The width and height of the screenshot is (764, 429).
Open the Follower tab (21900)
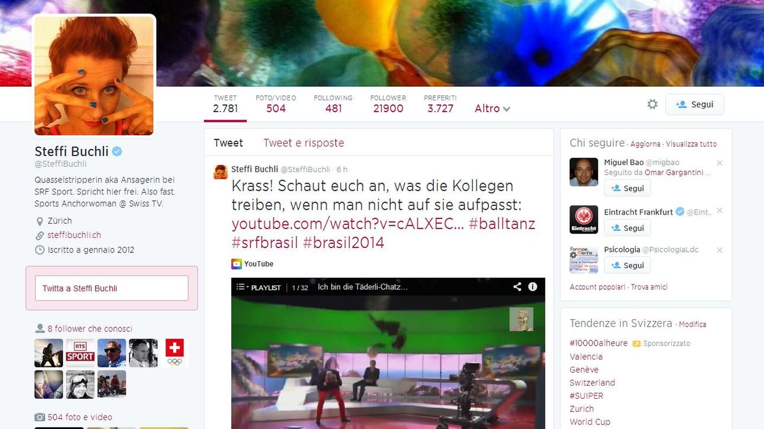tap(388, 104)
